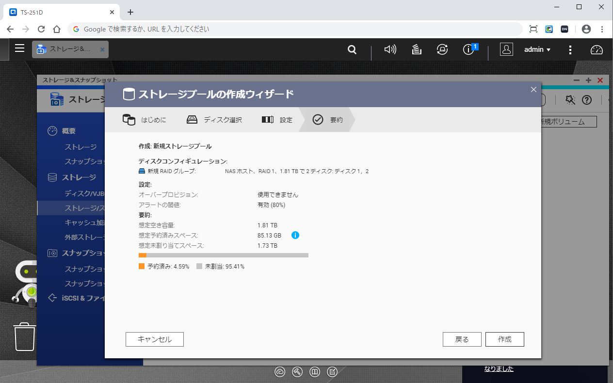Open the dashboard gauge icon
Image resolution: width=613 pixels, height=383 pixels.
pyautogui.click(x=596, y=49)
